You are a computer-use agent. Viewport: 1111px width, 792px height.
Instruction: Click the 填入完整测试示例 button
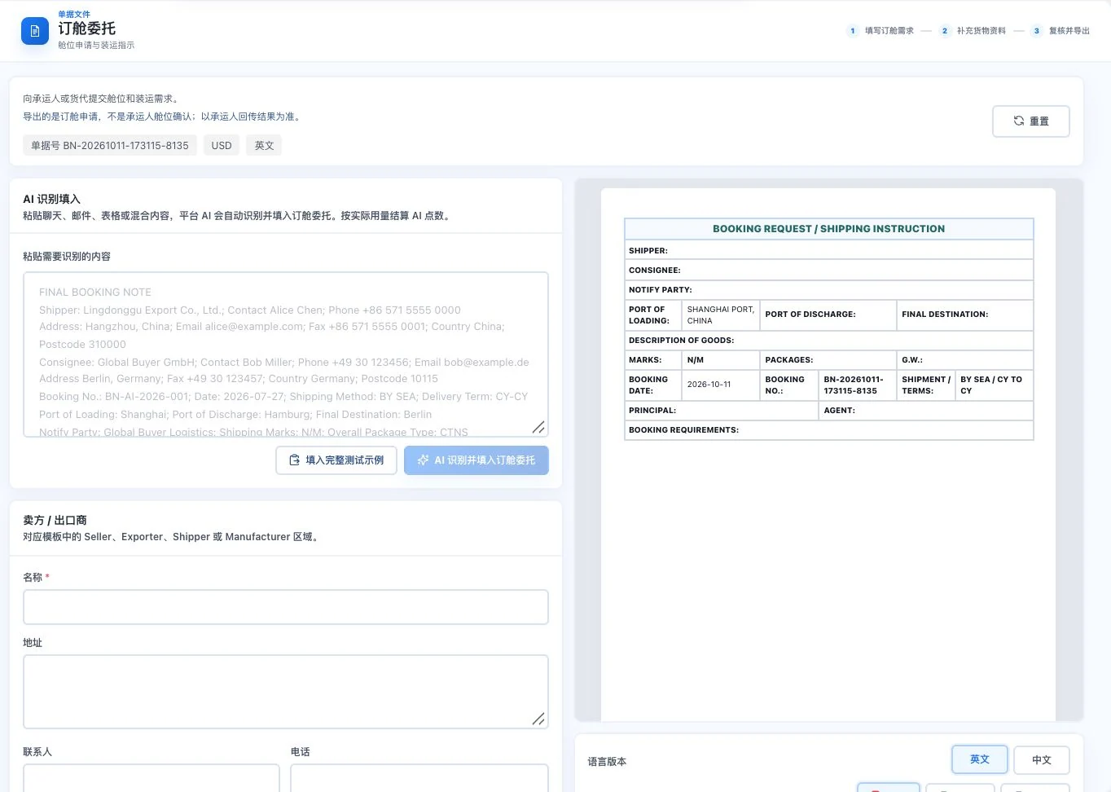pyautogui.click(x=336, y=460)
